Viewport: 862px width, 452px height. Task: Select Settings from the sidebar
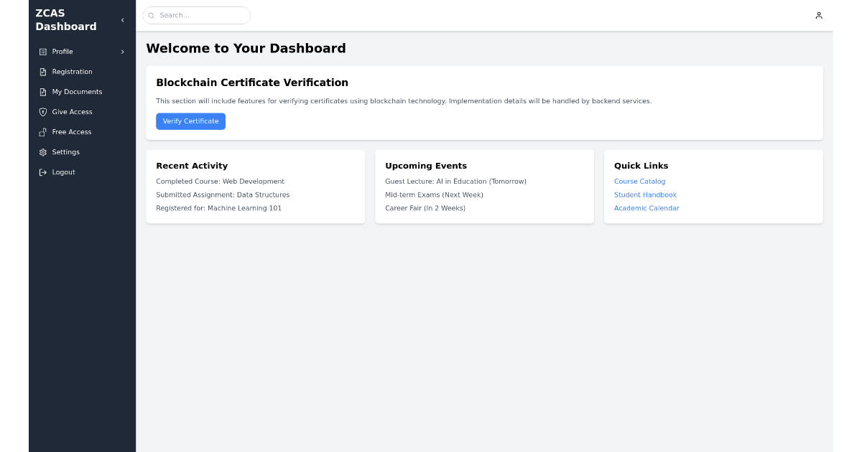pos(67,151)
